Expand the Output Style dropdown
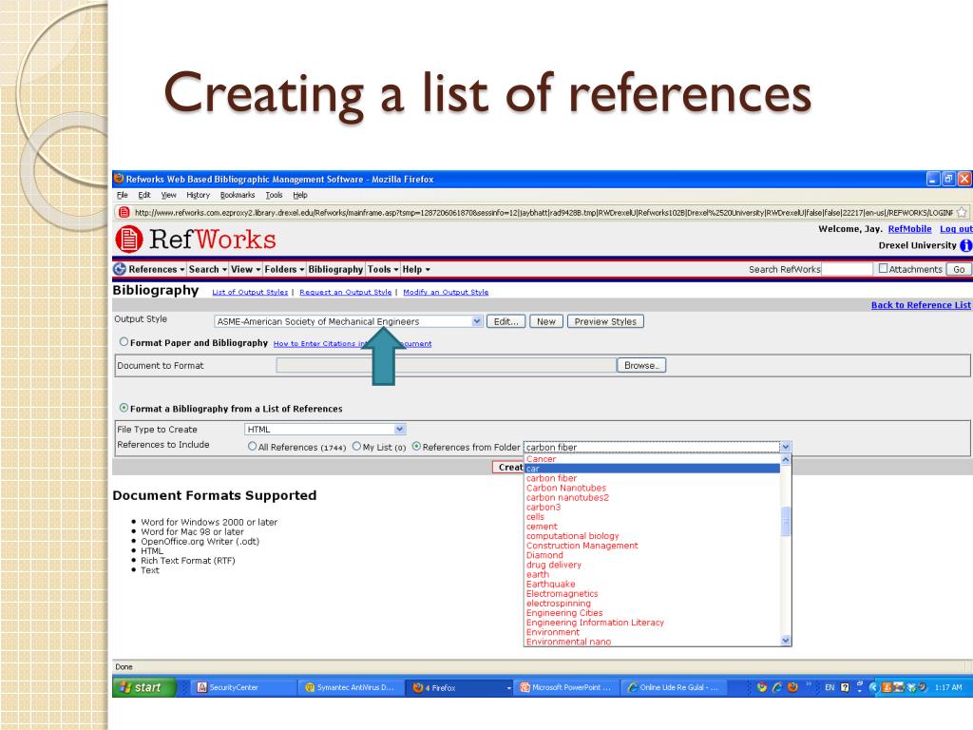 tap(477, 321)
